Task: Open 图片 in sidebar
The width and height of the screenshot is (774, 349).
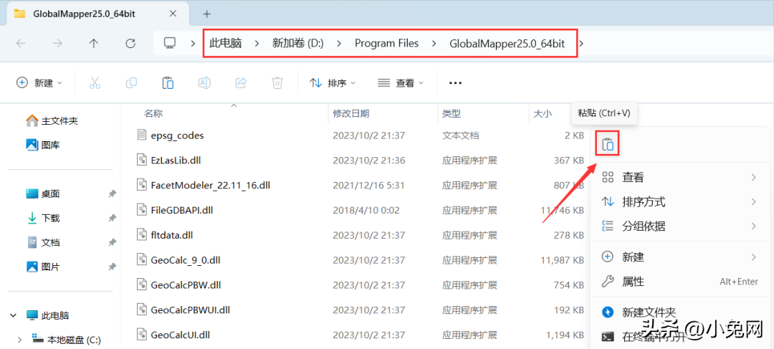Action: (43, 267)
